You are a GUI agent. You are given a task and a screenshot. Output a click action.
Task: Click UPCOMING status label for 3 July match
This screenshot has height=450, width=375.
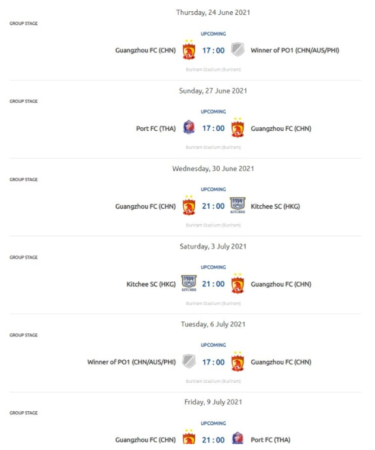[x=213, y=267]
